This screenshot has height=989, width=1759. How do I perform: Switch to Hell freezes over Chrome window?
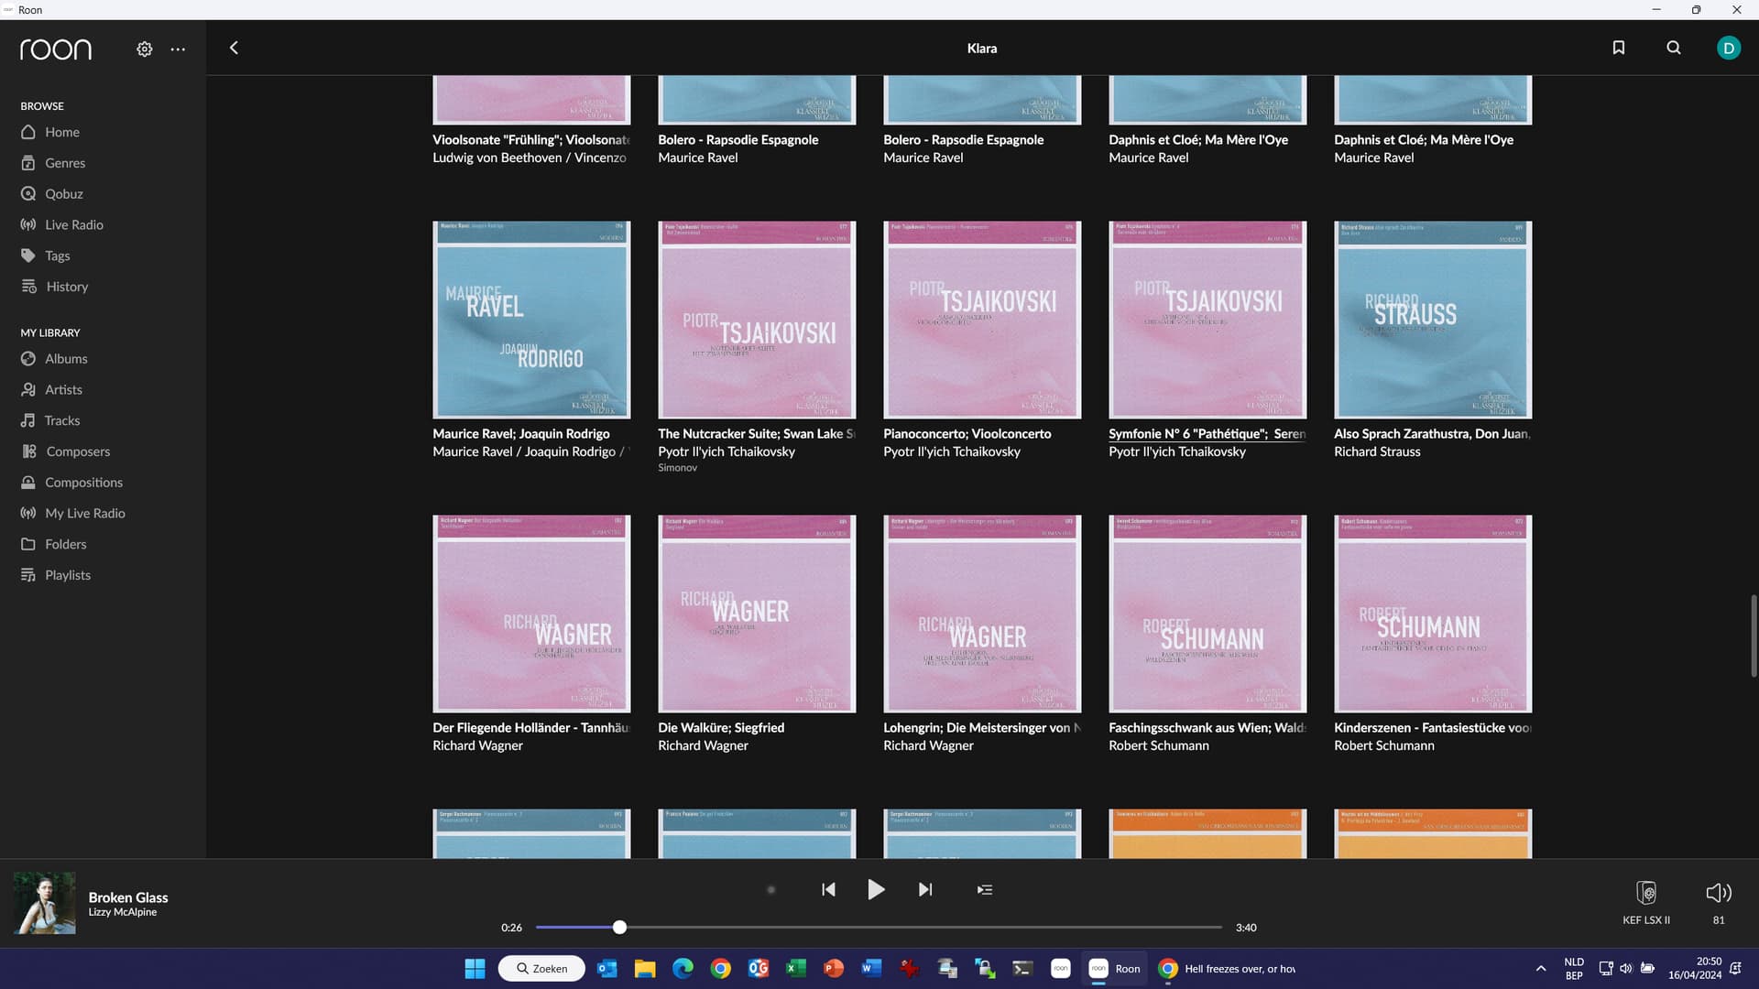[1228, 969]
